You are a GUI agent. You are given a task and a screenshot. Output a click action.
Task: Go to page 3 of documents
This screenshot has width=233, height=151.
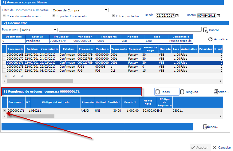click(22, 76)
